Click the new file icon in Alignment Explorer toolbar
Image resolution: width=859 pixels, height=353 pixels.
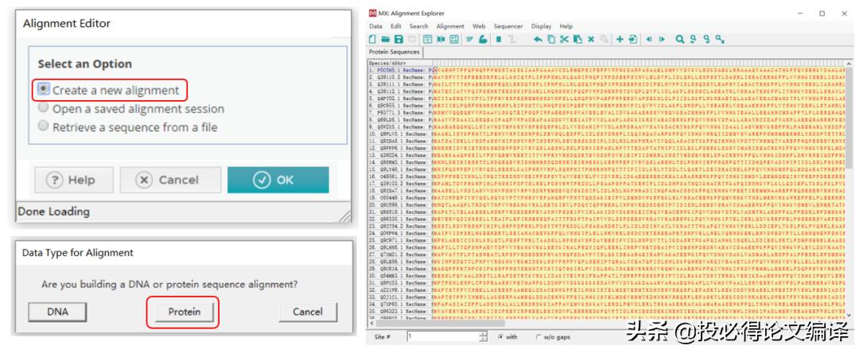click(x=372, y=39)
